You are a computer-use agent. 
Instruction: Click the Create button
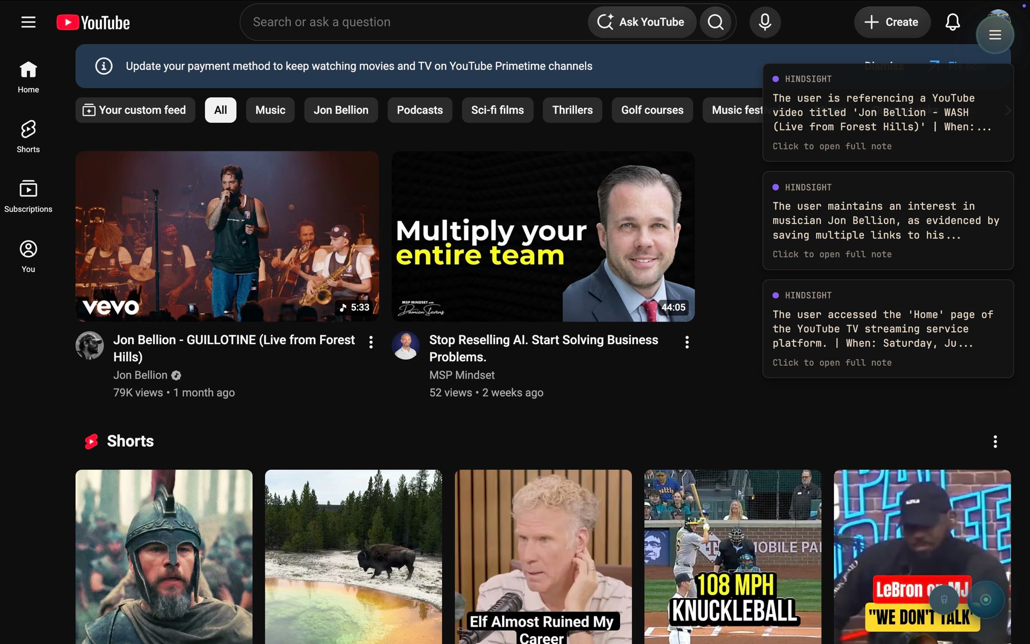click(x=892, y=22)
